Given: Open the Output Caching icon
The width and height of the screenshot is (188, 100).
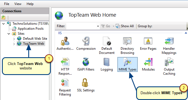Looking at the screenshot, I should tap(169, 62).
